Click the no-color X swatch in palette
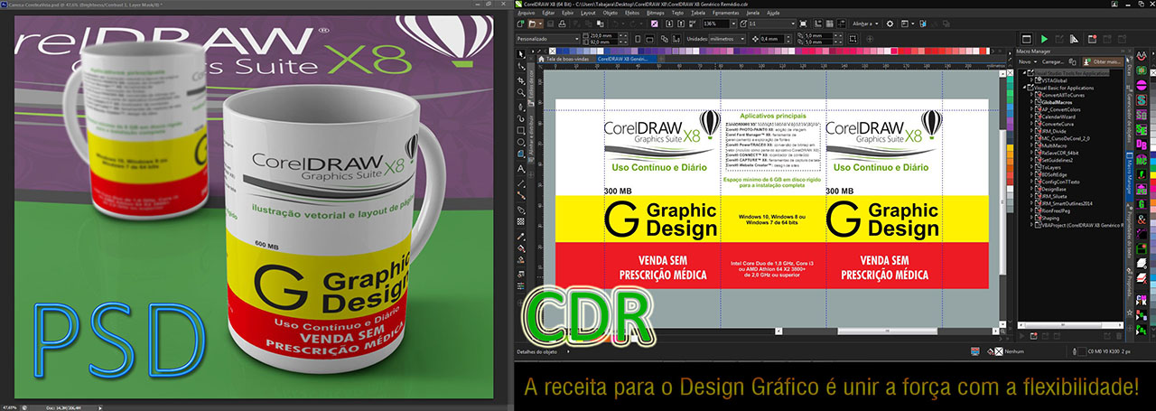This screenshot has height=411, width=1156. (552, 51)
